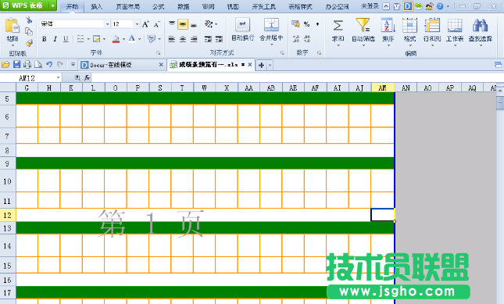Toggle align text left
Screen dimensions: 504x304
172,39
